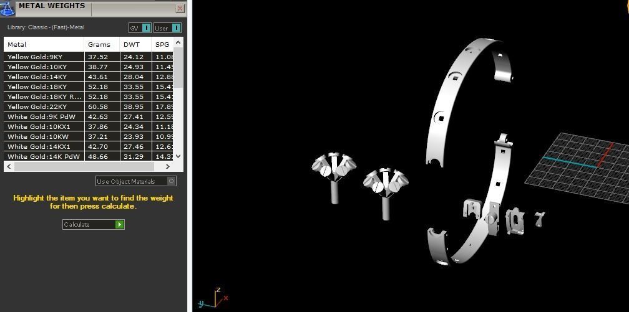629x312 pixels.
Task: Click the 28.04 DWT value
Action: 134,77
